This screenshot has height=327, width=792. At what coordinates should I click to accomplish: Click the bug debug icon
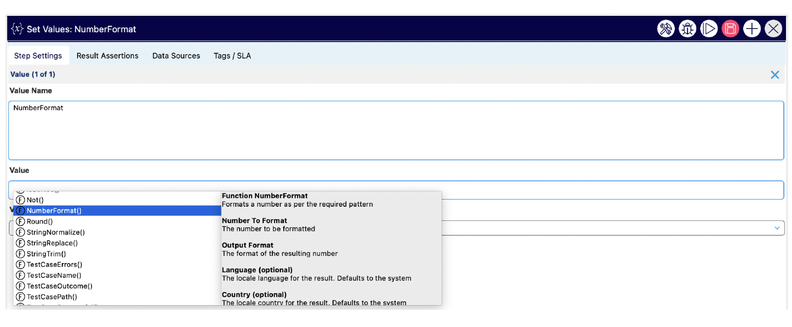688,28
